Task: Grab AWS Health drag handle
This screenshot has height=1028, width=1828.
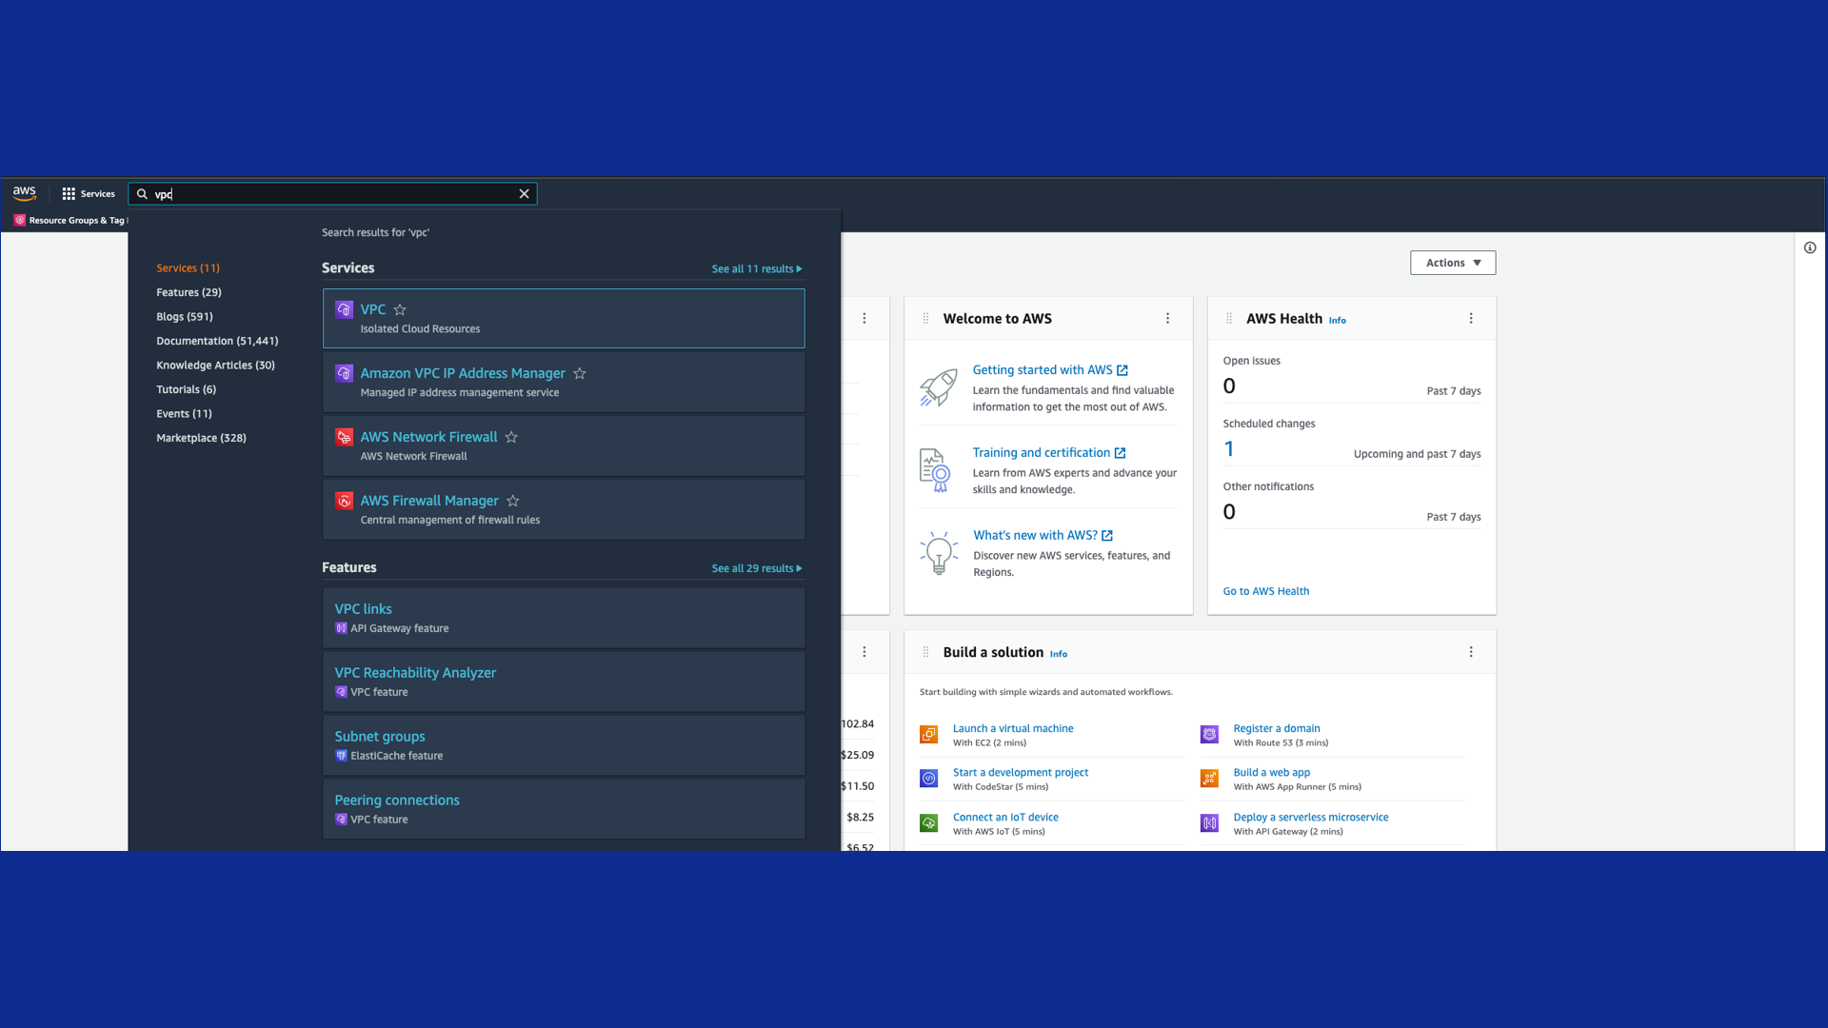Action: [x=1229, y=319]
